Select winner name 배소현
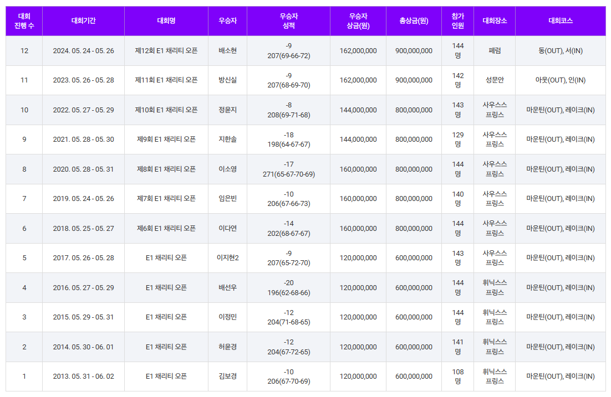611x397 pixels. 227,50
